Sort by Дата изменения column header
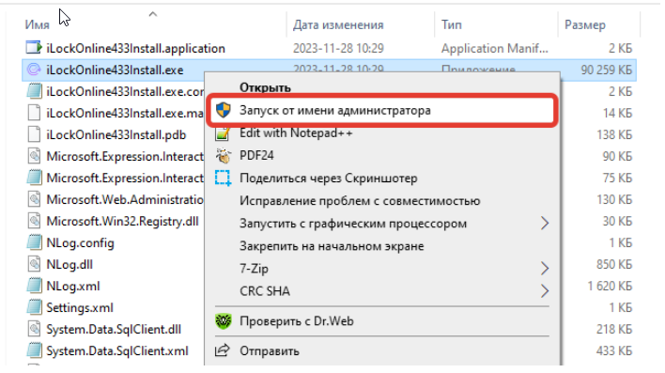 338,25
